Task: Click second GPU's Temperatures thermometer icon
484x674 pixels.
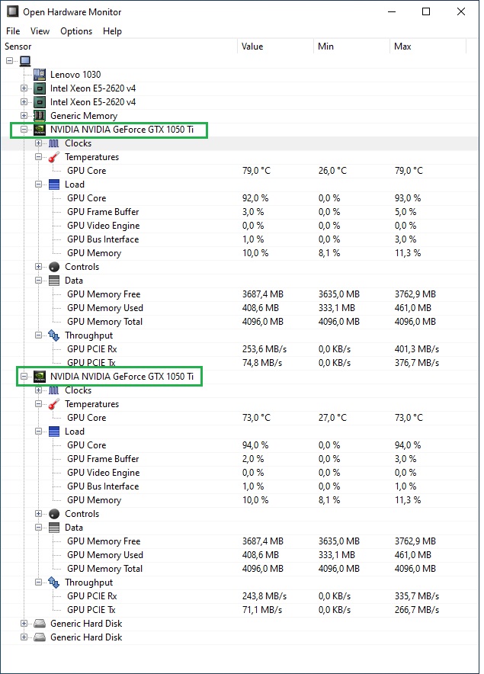Action: point(53,404)
